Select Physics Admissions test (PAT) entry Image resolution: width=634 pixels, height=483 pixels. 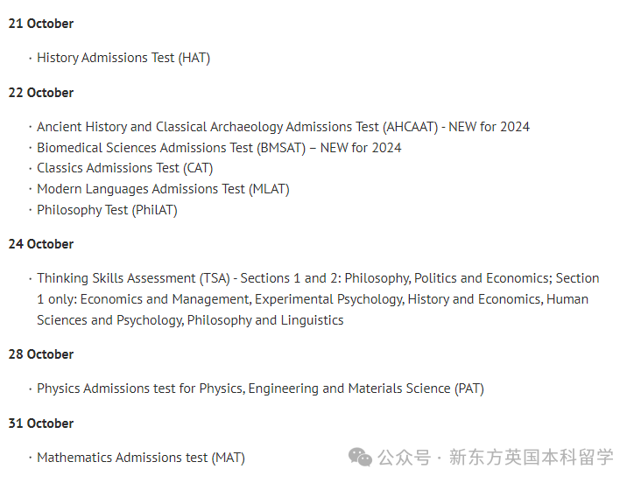click(260, 388)
